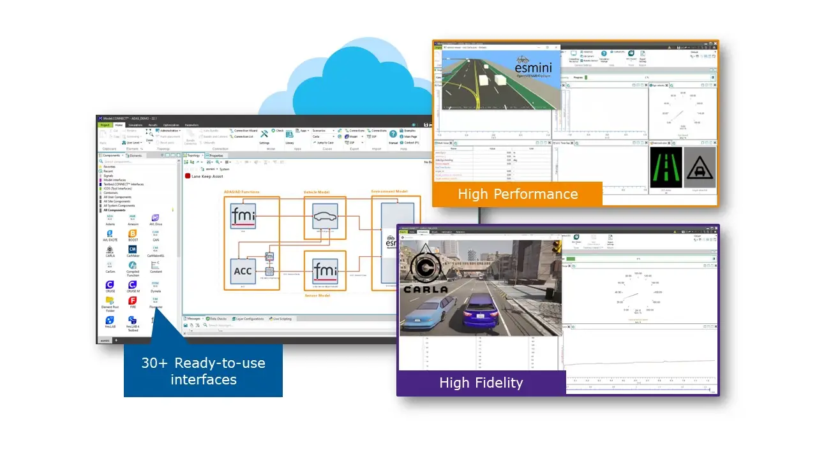Open the Export SSP dropdown
This screenshot has width=817, height=459.
(354, 143)
